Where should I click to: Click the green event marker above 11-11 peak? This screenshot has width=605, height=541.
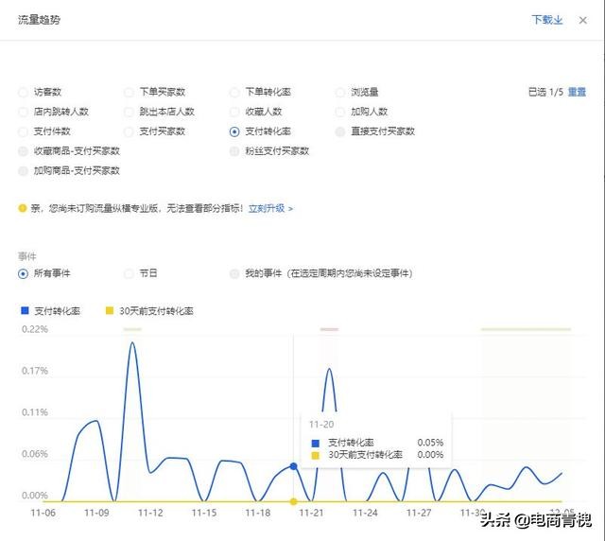(132, 329)
